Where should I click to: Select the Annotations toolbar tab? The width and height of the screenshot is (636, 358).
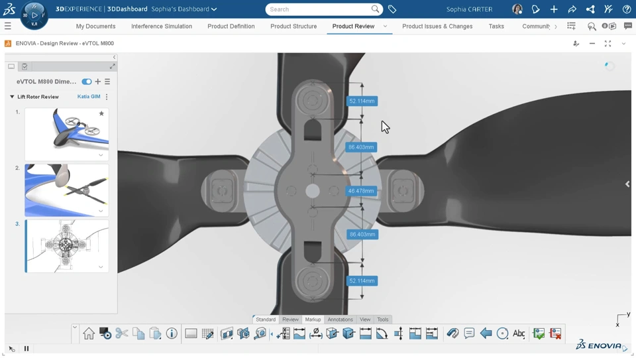tap(340, 320)
